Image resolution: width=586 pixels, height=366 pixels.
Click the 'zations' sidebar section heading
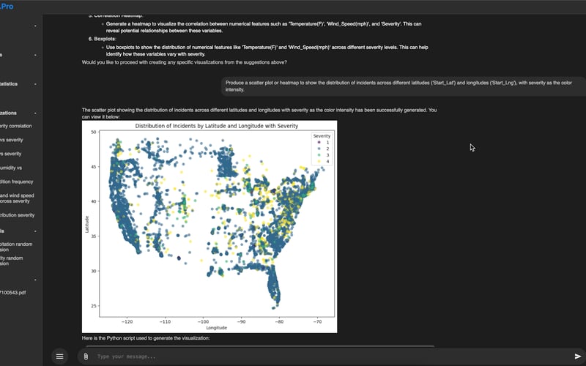click(x=8, y=113)
